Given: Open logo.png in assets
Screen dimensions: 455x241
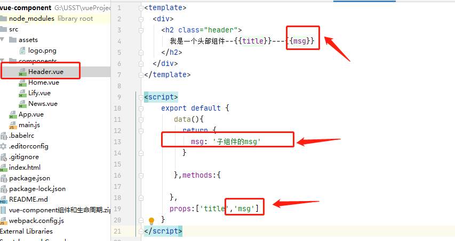Looking at the screenshot, I should coord(42,51).
